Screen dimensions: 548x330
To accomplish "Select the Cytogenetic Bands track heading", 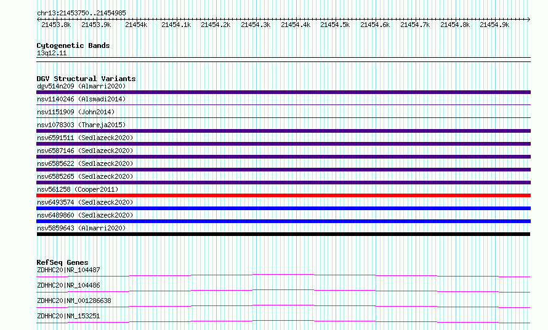I will [73, 45].
